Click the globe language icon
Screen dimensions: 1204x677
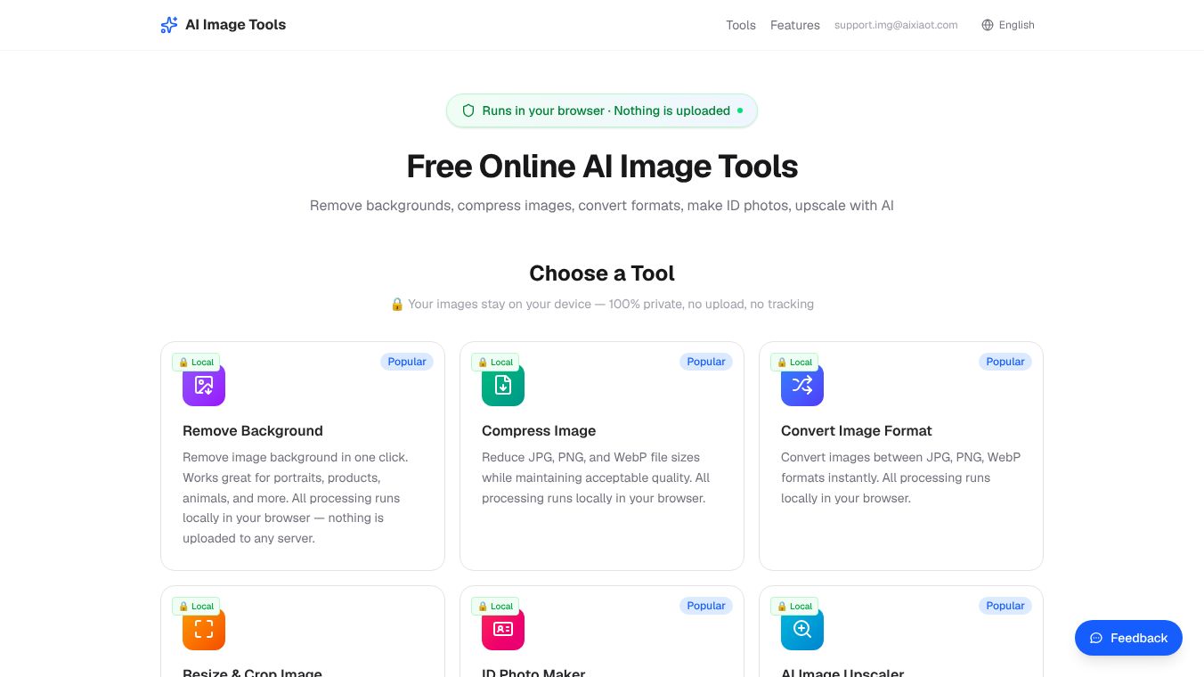pos(988,25)
